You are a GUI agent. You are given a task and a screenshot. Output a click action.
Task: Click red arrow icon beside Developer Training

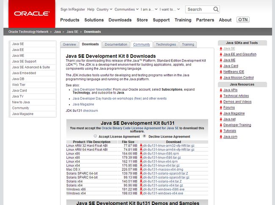[221, 125]
